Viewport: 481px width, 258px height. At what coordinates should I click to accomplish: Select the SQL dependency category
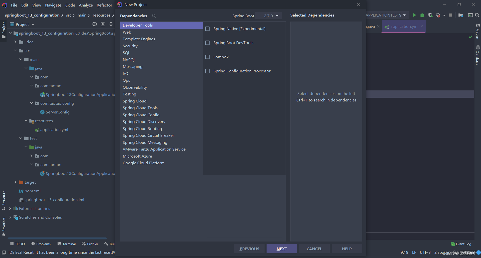161,53
